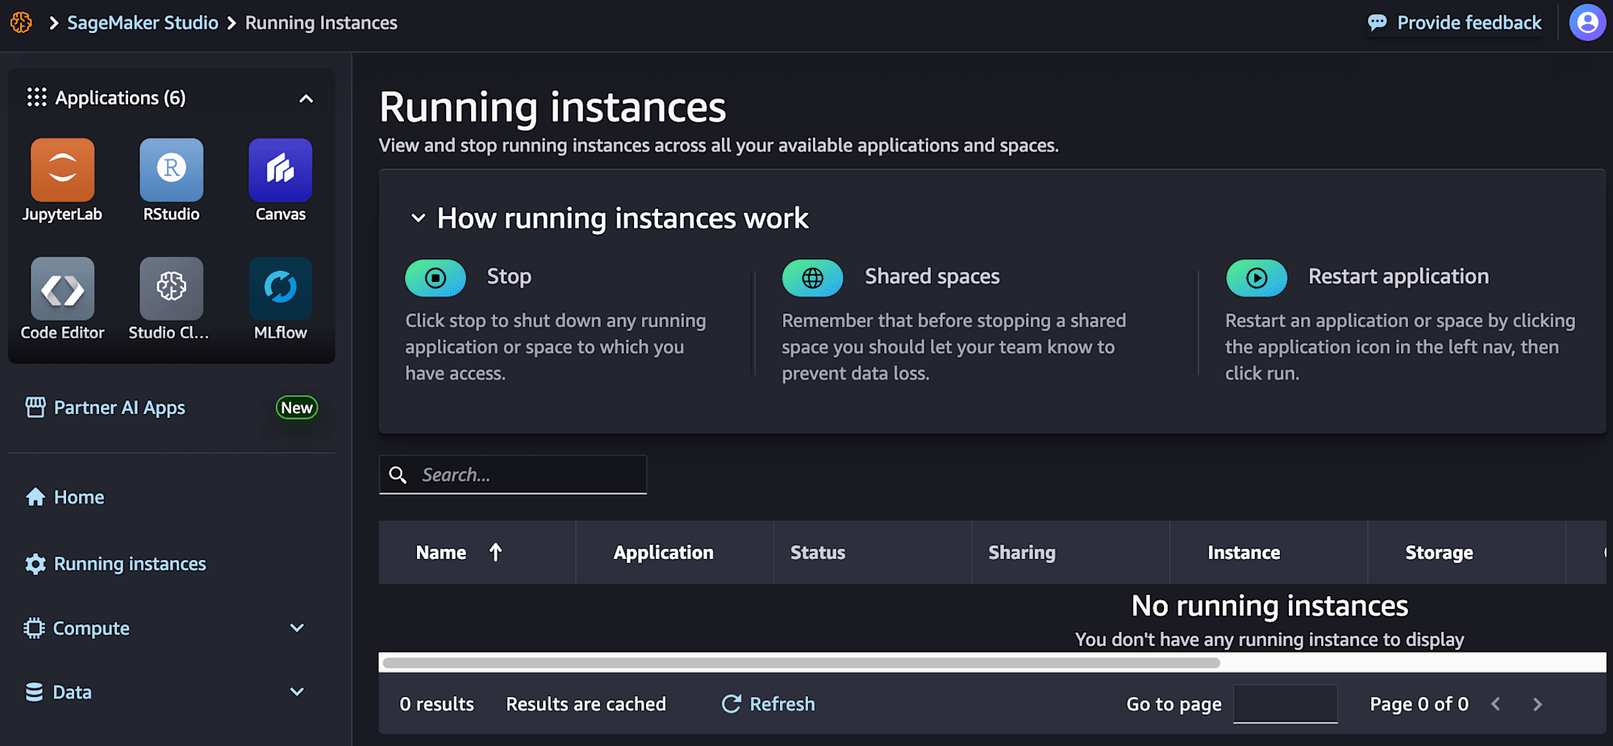Image resolution: width=1613 pixels, height=746 pixels.
Task: Expand the Data menu
Action: point(297,691)
